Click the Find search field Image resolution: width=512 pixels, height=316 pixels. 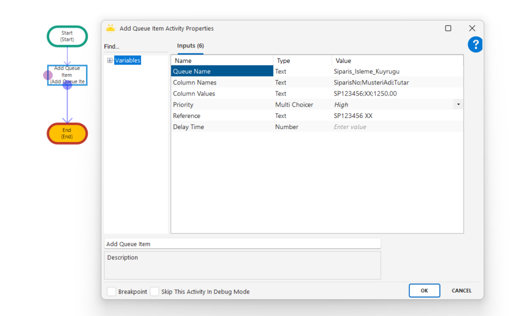[x=134, y=46]
